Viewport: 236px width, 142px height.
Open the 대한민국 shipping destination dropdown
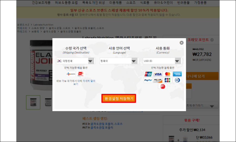click(x=76, y=61)
